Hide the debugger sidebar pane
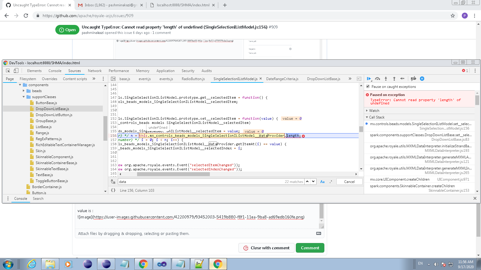Viewport: 481px width, 270px height. (359, 79)
